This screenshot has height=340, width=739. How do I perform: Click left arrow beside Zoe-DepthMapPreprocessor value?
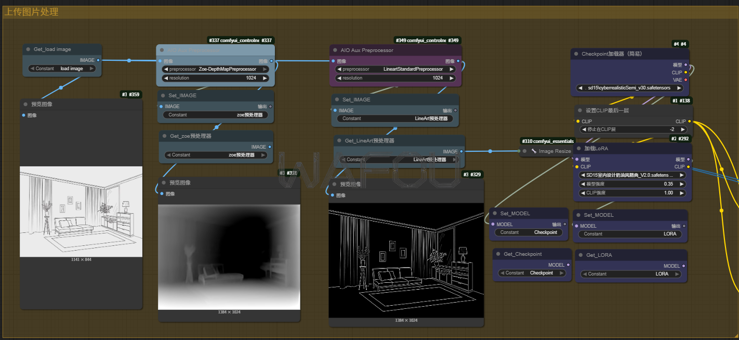pos(166,69)
